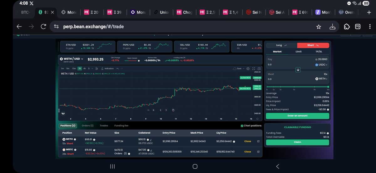
Task: Open tab switcher showing 70 tabs
Action: click(x=358, y=27)
